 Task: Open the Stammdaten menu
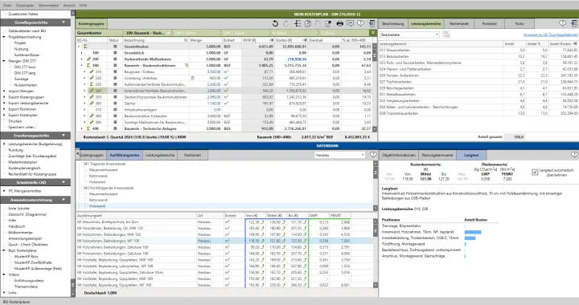pyautogui.click(x=49, y=5)
